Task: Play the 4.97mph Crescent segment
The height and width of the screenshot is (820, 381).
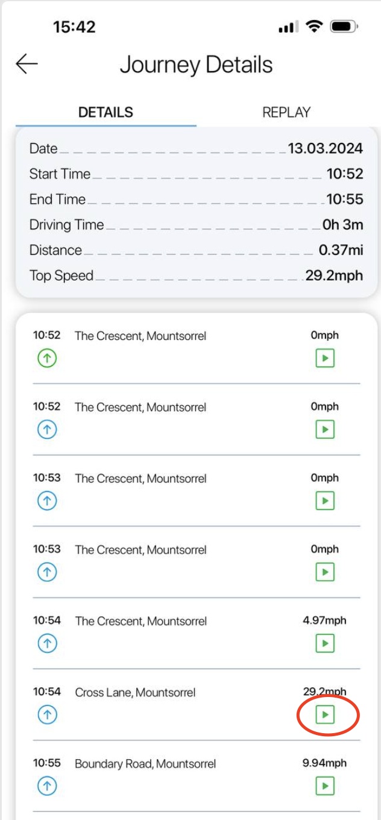Action: coord(326,643)
